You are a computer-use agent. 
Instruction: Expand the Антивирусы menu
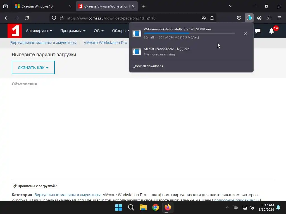pyautogui.click(x=39, y=31)
